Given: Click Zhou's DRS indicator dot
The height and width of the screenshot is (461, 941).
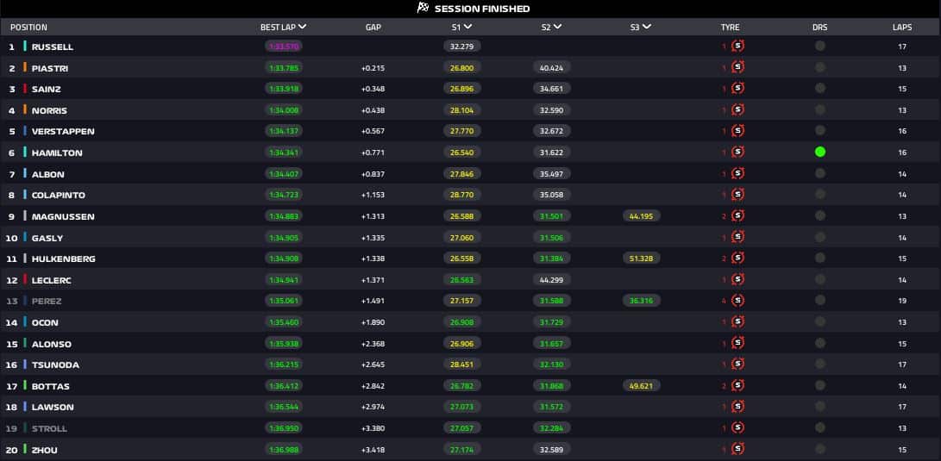Looking at the screenshot, I should pos(819,449).
